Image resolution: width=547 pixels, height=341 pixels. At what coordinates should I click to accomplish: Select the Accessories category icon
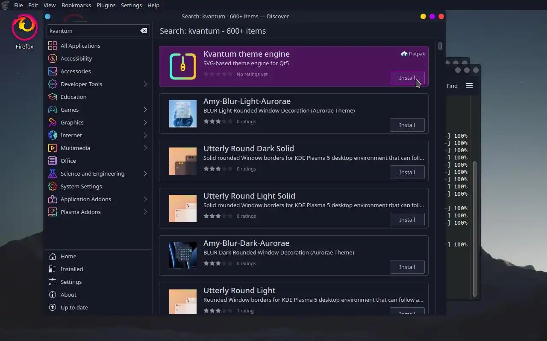[x=53, y=71]
